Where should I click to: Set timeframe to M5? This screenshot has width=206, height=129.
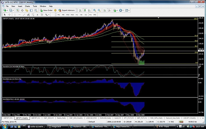pyautogui.click(x=63, y=15)
